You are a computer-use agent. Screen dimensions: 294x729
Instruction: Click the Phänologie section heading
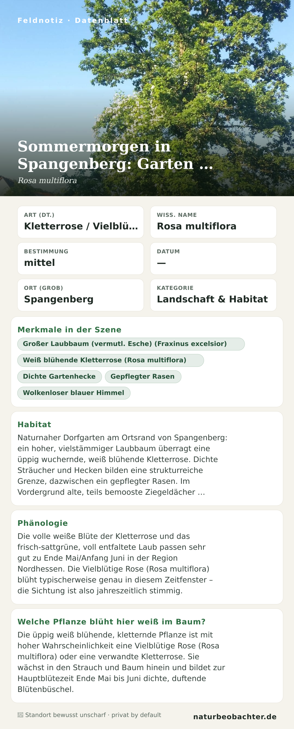point(43,523)
